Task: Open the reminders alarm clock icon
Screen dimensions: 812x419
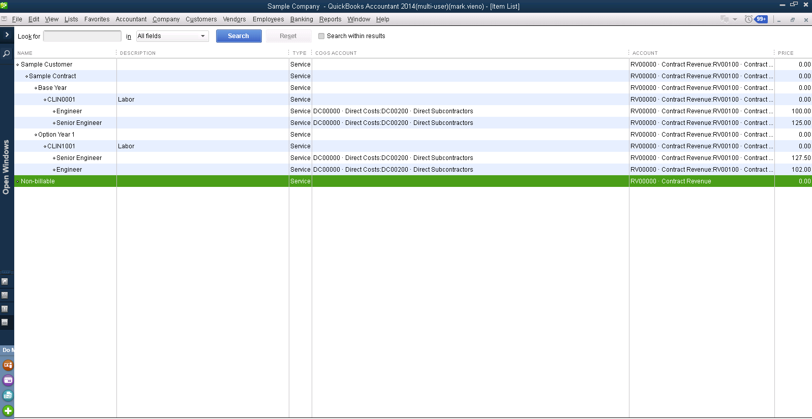Action: point(748,19)
